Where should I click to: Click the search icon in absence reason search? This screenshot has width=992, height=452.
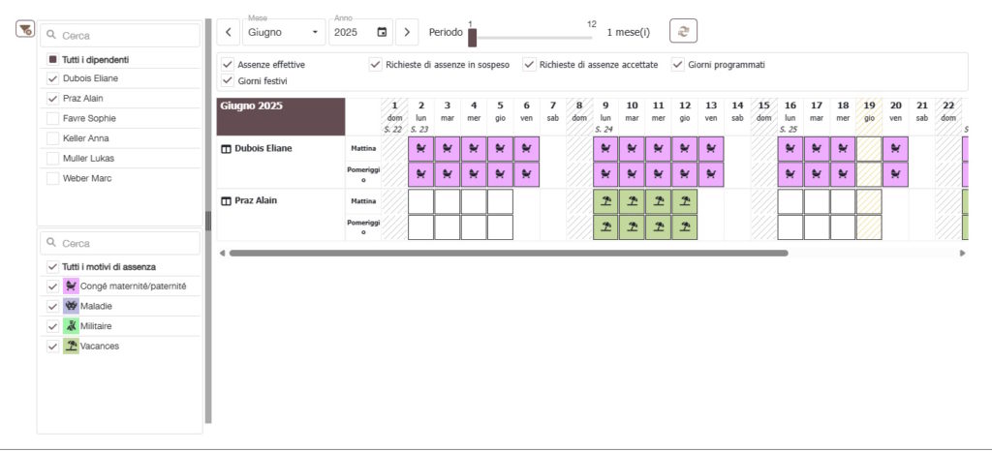coord(52,243)
